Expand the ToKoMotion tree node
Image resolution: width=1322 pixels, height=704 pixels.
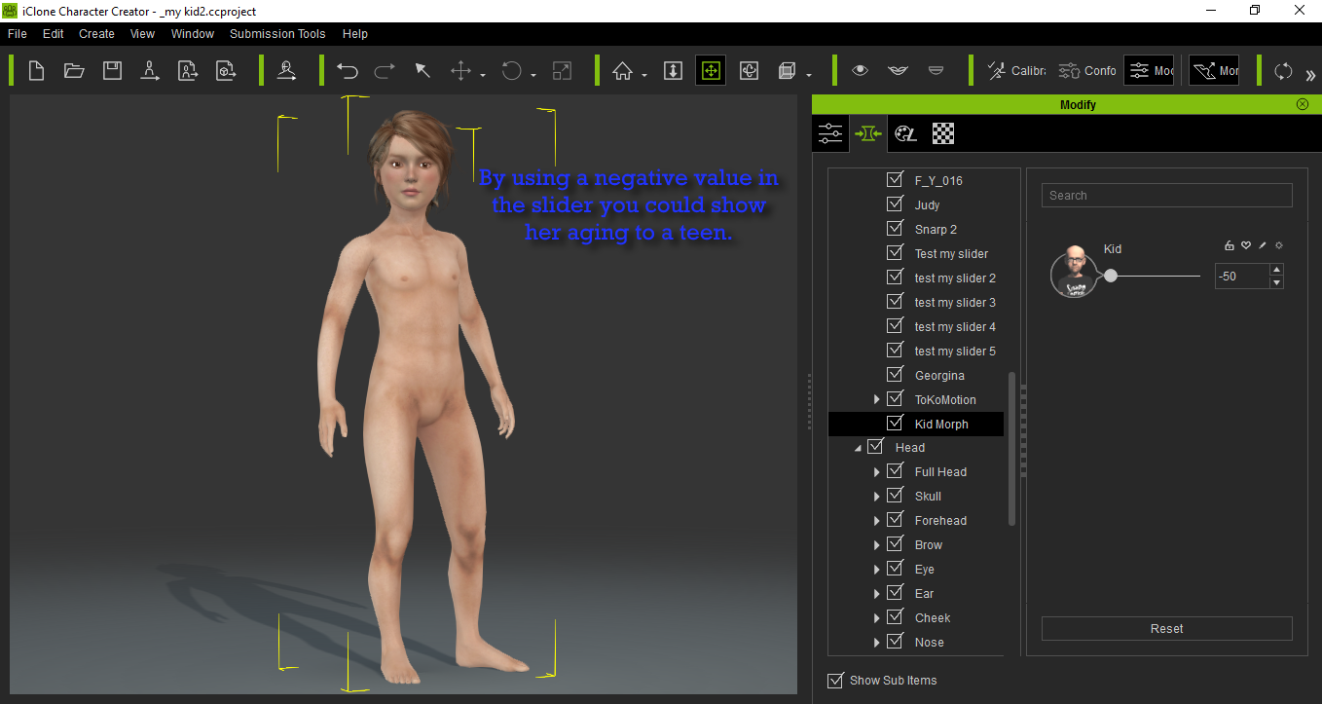pos(876,399)
